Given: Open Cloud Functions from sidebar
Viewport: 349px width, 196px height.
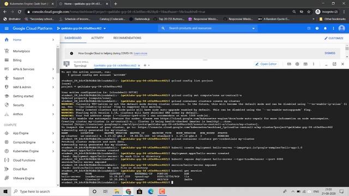Looking at the screenshot, I should tap(24, 160).
